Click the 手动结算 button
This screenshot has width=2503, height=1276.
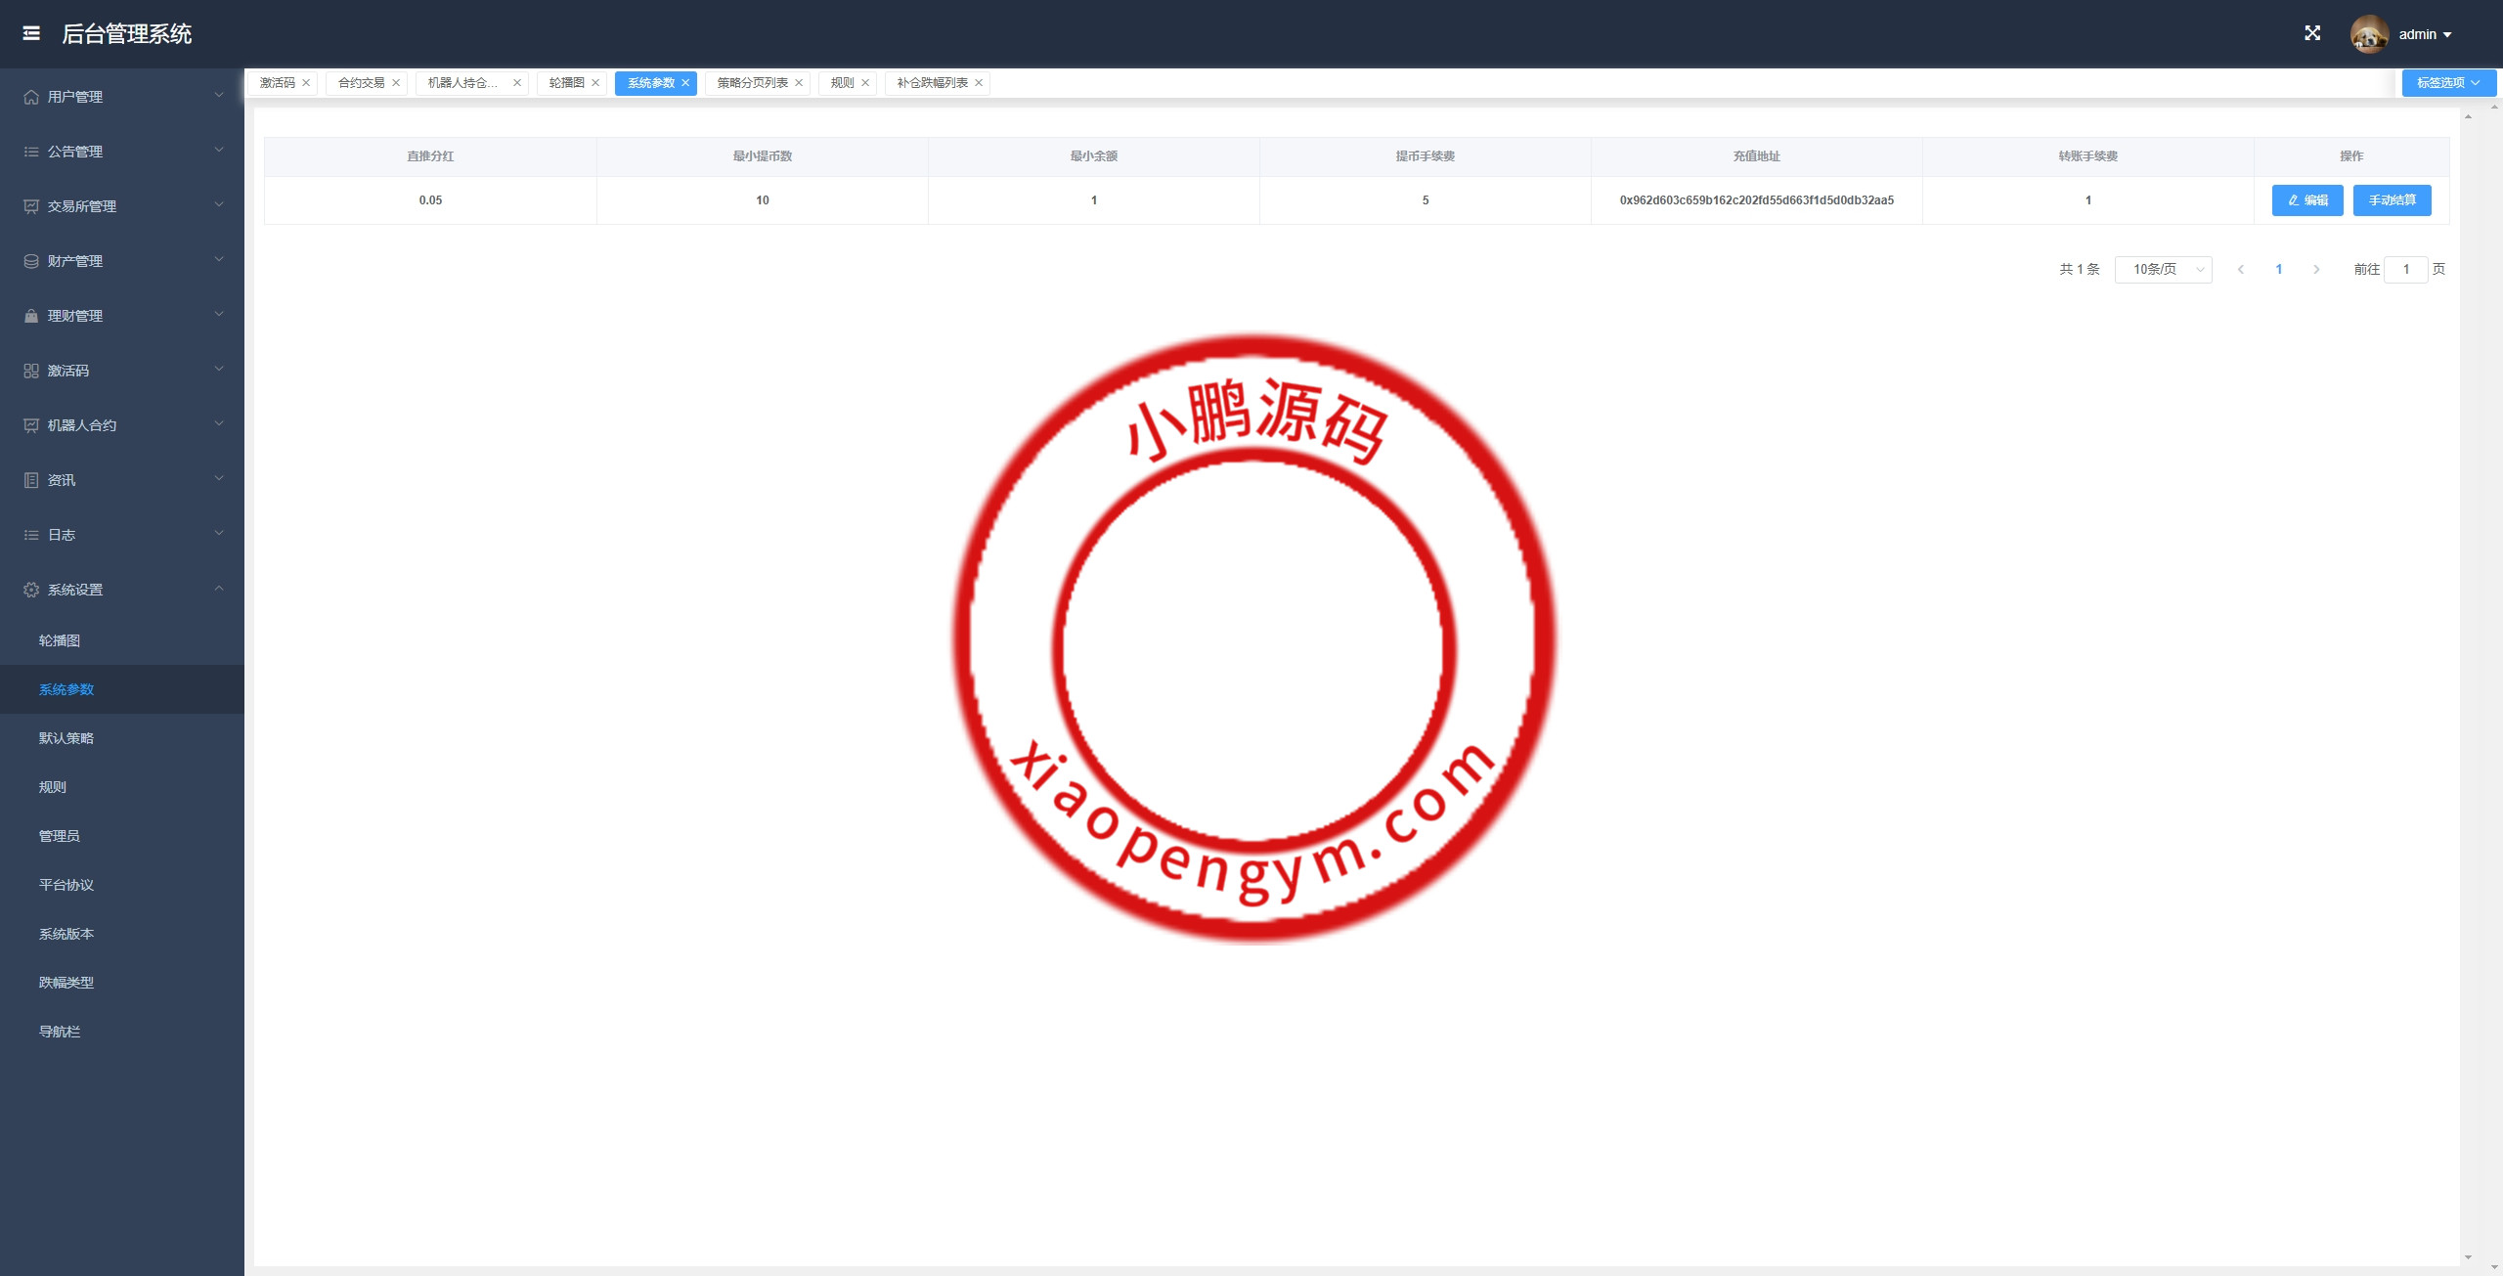pyautogui.click(x=2392, y=199)
